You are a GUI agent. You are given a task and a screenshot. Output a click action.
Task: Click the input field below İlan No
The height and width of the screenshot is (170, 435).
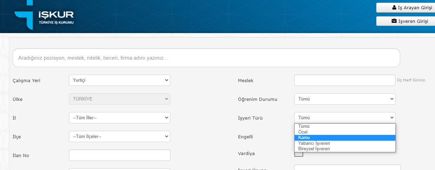coord(120,169)
